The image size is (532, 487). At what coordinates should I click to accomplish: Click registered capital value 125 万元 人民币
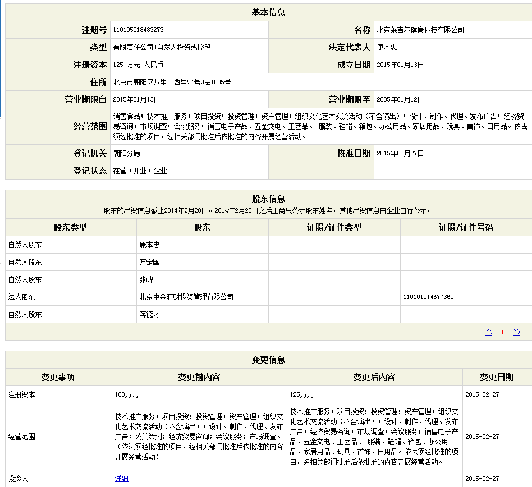[x=138, y=65]
